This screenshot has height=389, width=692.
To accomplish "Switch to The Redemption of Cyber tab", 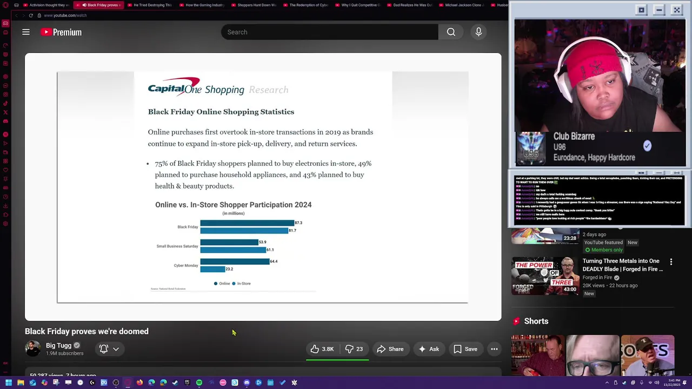I will (x=305, y=5).
